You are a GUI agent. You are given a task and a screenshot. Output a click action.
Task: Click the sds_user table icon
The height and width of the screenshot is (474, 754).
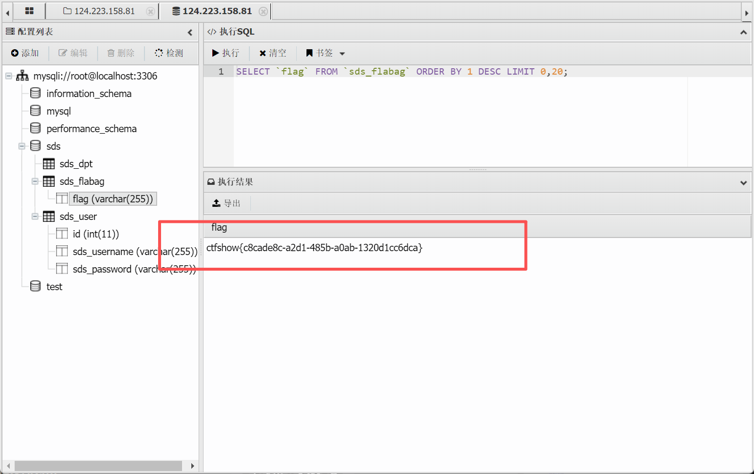[x=49, y=216]
